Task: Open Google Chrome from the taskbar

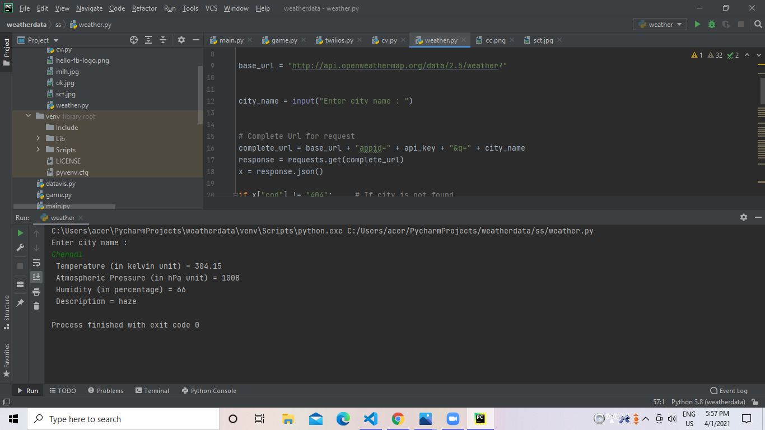Action: [x=398, y=419]
